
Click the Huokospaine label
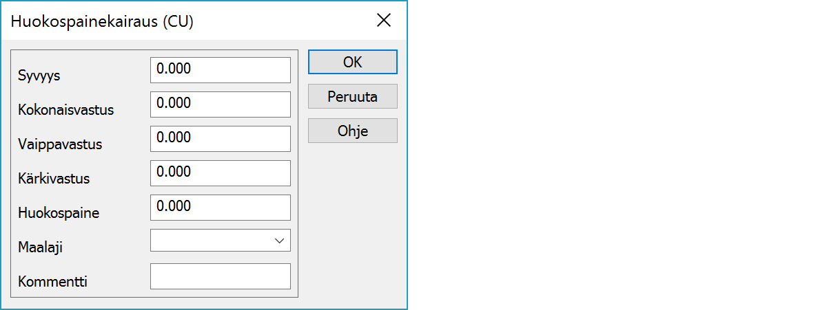pyautogui.click(x=59, y=213)
